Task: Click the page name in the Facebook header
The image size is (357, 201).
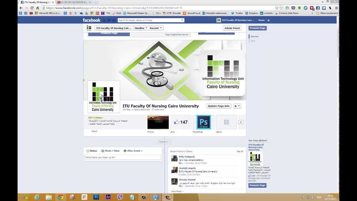Action: (x=238, y=20)
